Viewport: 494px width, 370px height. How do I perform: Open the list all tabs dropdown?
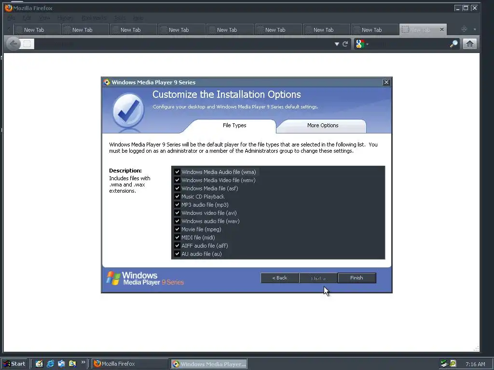coord(475,29)
